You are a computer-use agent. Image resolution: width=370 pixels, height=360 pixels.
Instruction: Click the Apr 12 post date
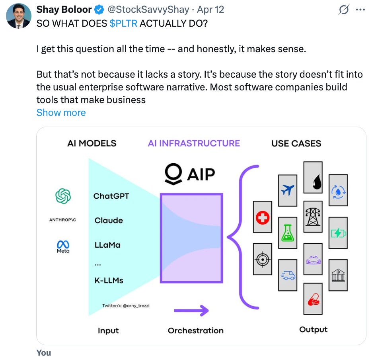click(x=210, y=10)
